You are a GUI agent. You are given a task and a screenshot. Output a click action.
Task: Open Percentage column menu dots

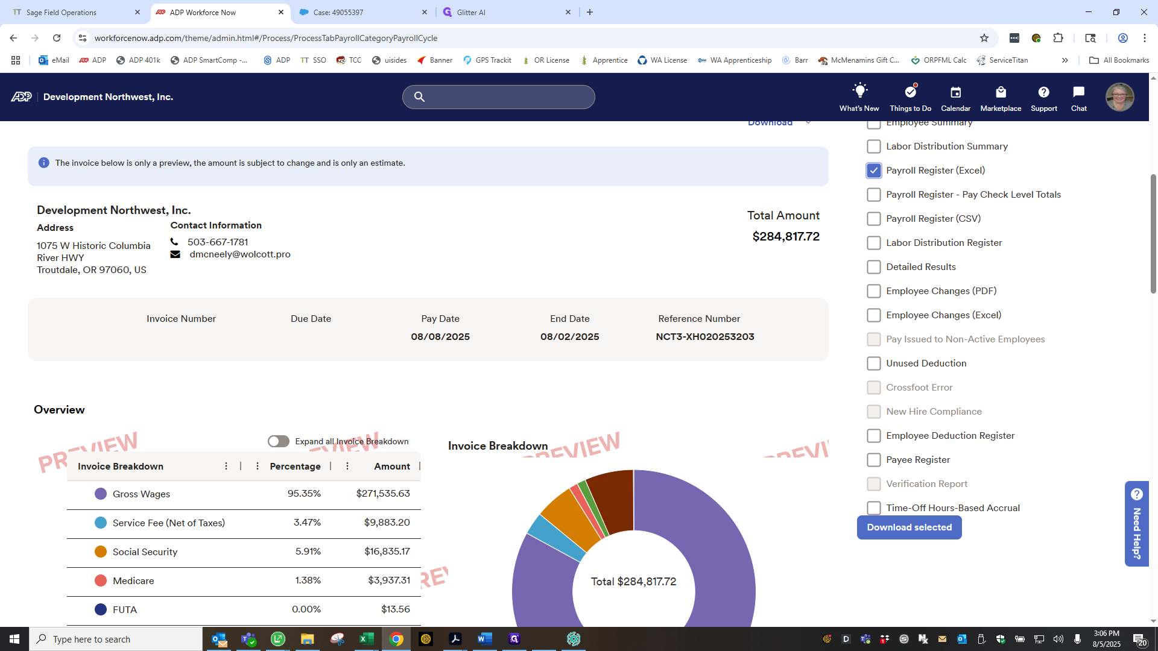[258, 466]
